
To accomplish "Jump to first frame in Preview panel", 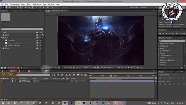I will [x=160, y=33].
